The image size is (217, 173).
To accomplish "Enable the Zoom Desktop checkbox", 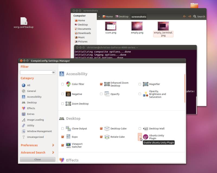I will coord(62,104).
